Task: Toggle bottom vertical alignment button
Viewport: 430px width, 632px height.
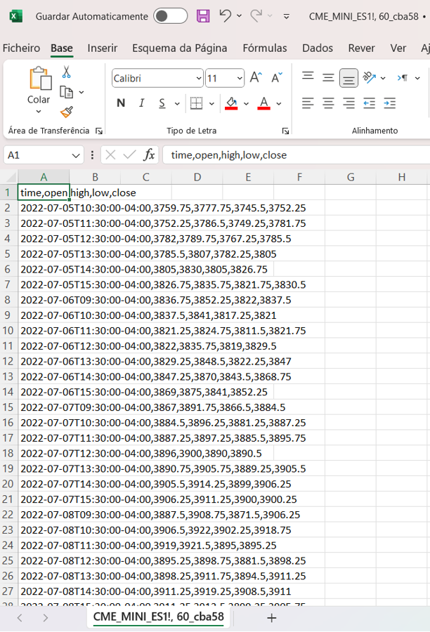Action: coord(348,78)
